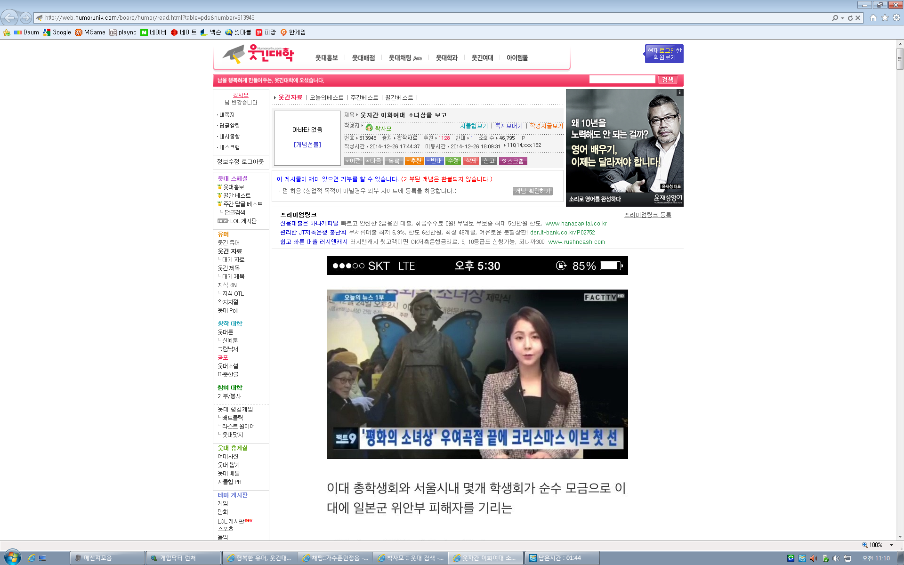Open the browser Tools gear icon
The width and height of the screenshot is (904, 565).
[896, 18]
